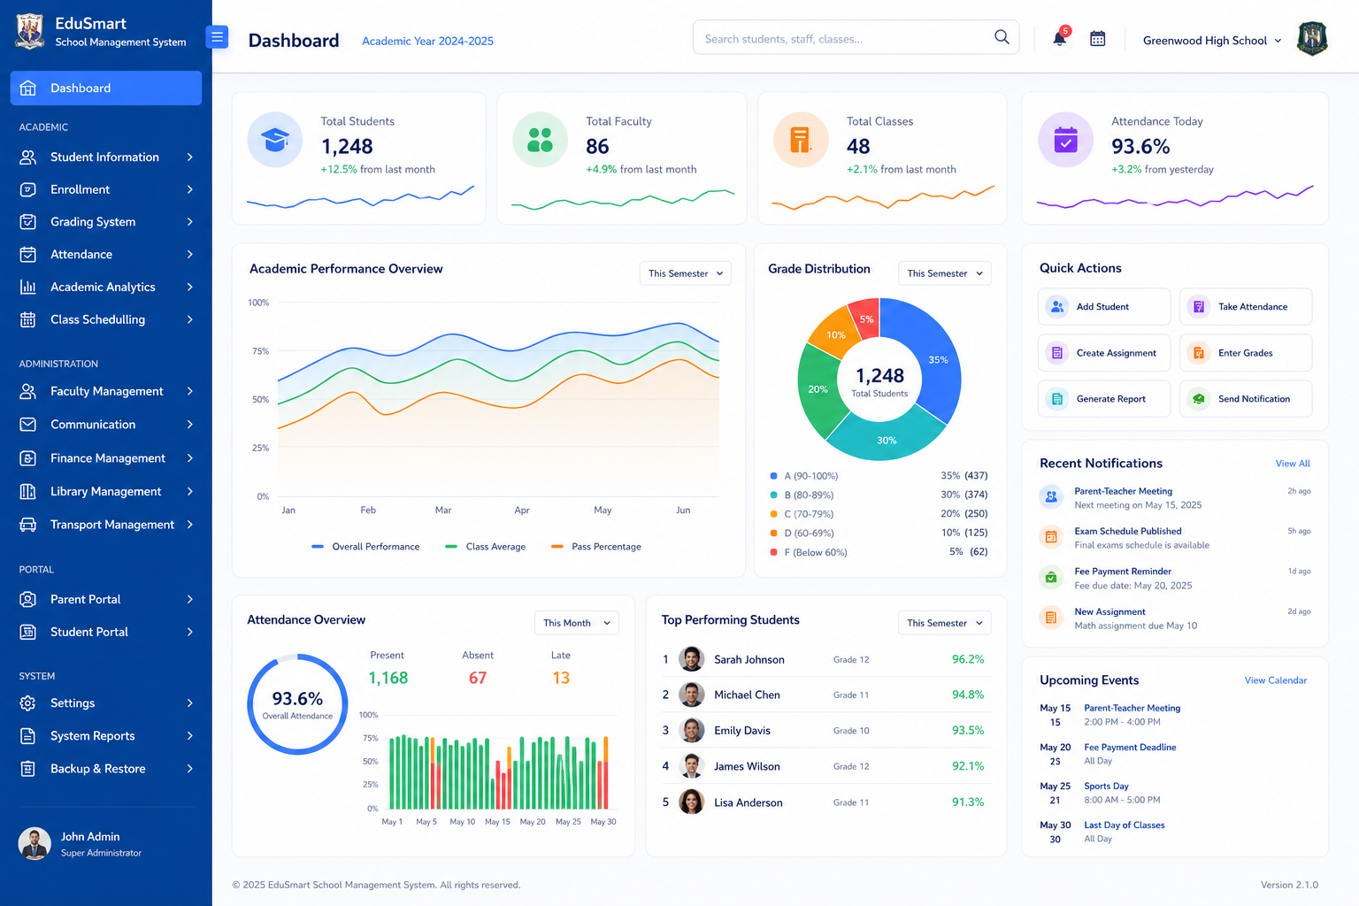Click the Take Attendance quick action icon
This screenshot has height=906, width=1359.
(x=1198, y=306)
